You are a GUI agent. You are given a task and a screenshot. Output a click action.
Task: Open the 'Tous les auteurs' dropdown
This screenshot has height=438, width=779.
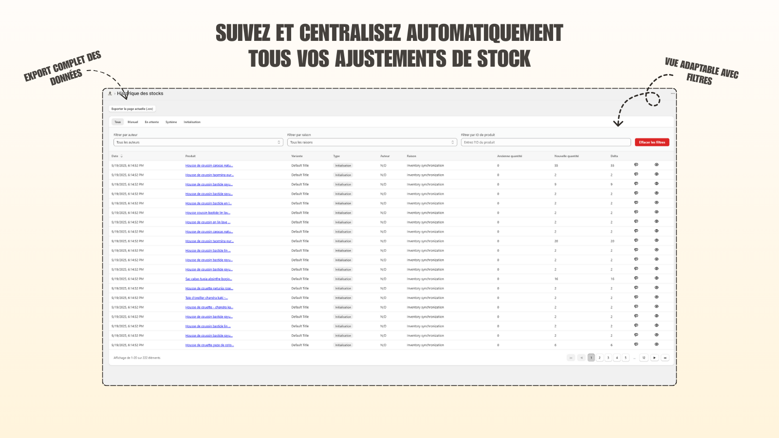point(198,142)
